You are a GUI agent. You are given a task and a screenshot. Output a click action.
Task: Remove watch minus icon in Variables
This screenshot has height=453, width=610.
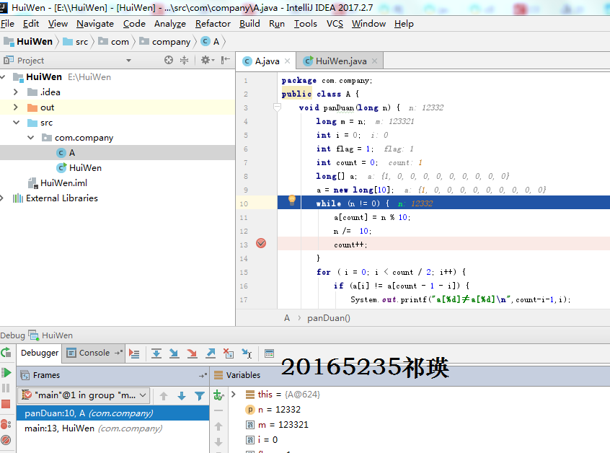pos(218,410)
